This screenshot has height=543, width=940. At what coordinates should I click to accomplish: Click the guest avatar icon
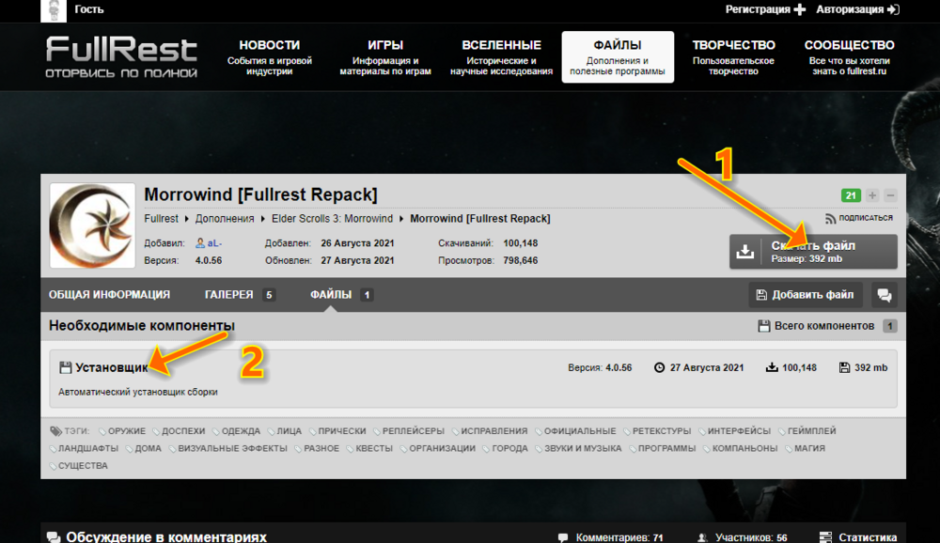click(x=54, y=10)
